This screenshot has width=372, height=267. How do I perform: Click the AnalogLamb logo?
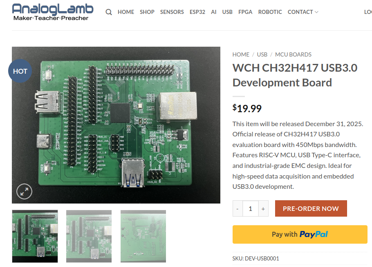[x=53, y=12]
